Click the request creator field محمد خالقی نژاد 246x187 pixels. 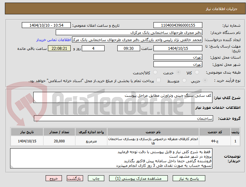pos(137,40)
